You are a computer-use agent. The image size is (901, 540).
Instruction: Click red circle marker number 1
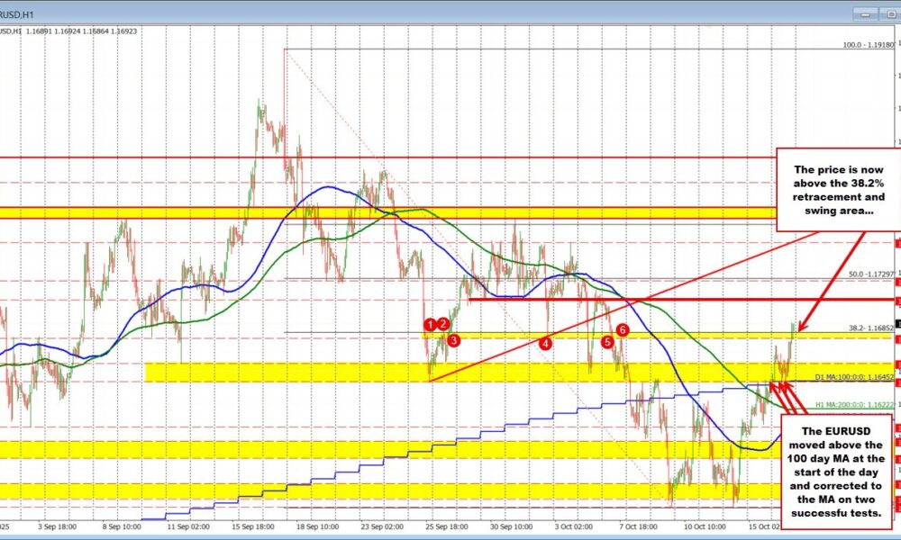[x=431, y=324]
